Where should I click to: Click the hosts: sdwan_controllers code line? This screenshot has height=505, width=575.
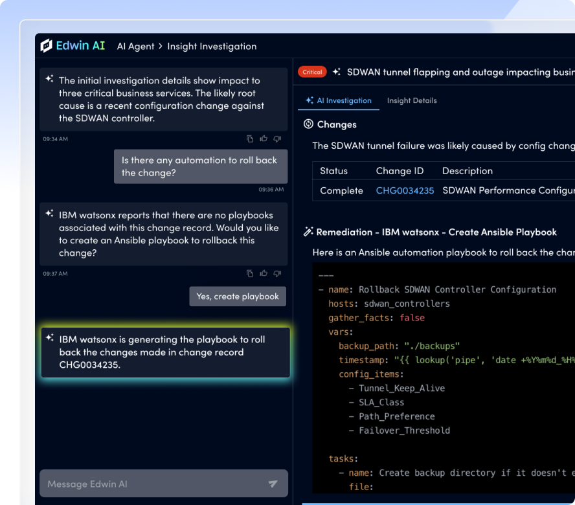coord(389,304)
